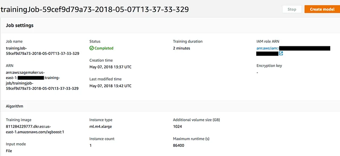Click the training image xgboost URI

[x=35, y=129]
